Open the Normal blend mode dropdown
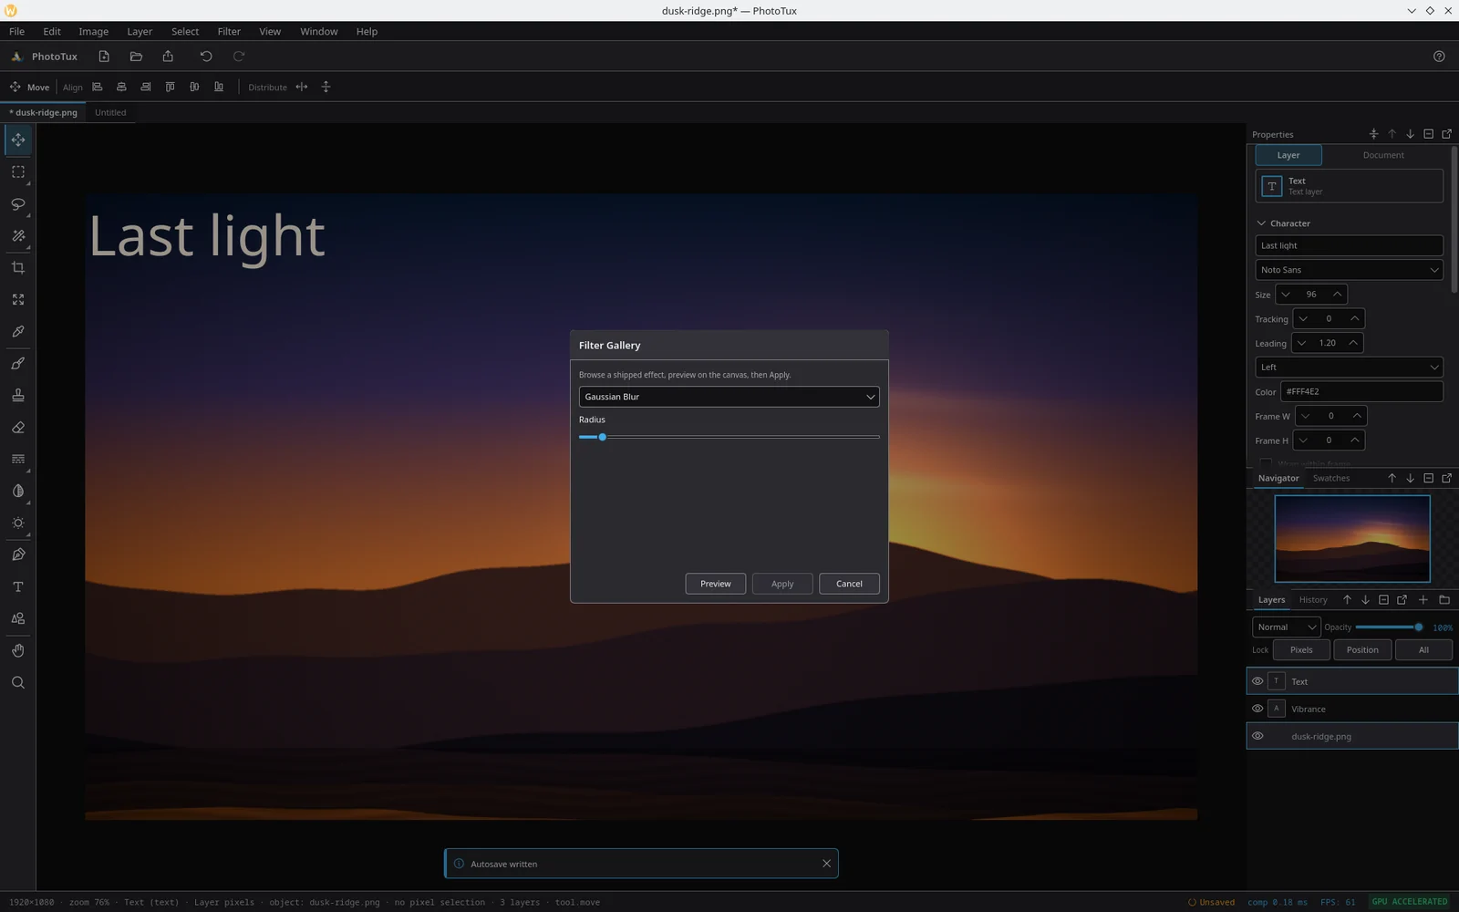The height and width of the screenshot is (912, 1459). [x=1286, y=627]
